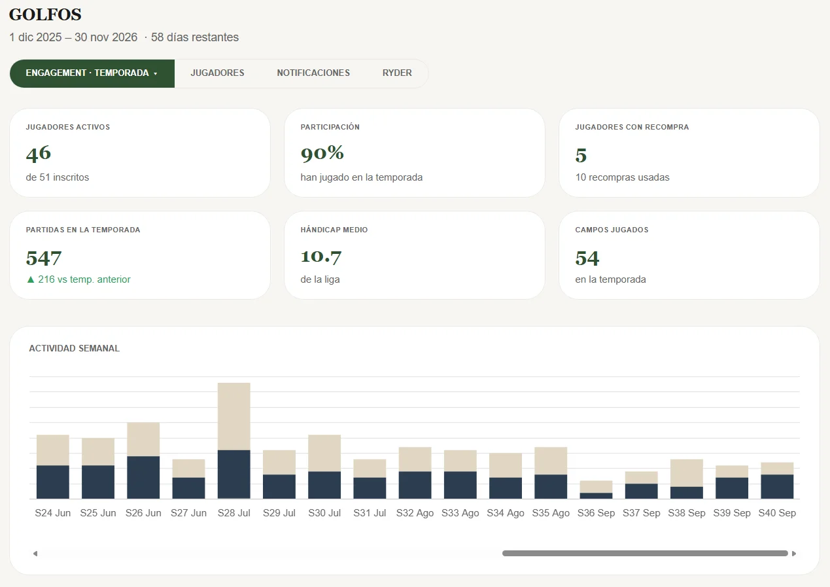Viewport: 830px width, 587px height.
Task: Click the 'S29 Jul' axis label
Action: (279, 513)
